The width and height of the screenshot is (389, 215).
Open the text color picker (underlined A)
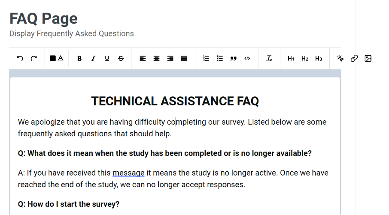61,58
